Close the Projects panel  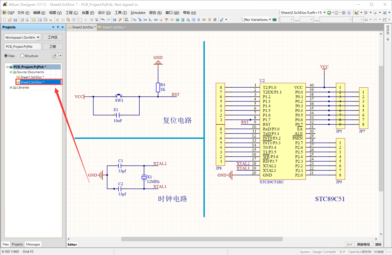pyautogui.click(x=63, y=27)
